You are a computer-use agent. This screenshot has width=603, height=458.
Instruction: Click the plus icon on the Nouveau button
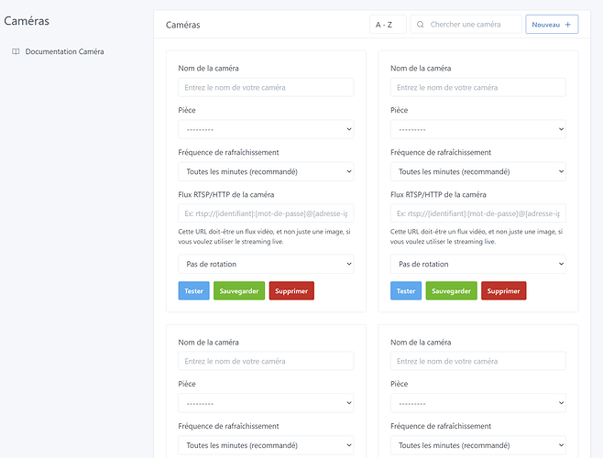click(568, 25)
